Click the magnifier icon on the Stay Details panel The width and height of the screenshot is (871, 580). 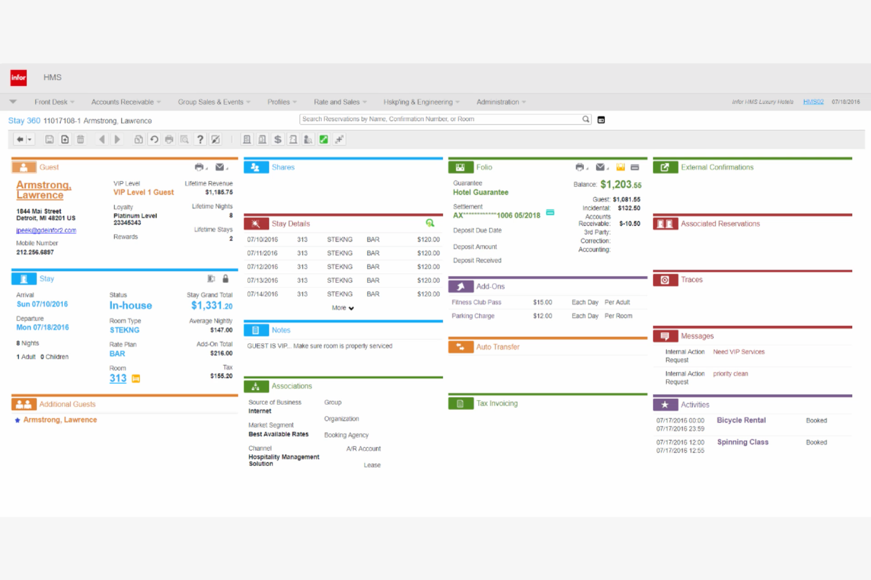click(x=430, y=223)
